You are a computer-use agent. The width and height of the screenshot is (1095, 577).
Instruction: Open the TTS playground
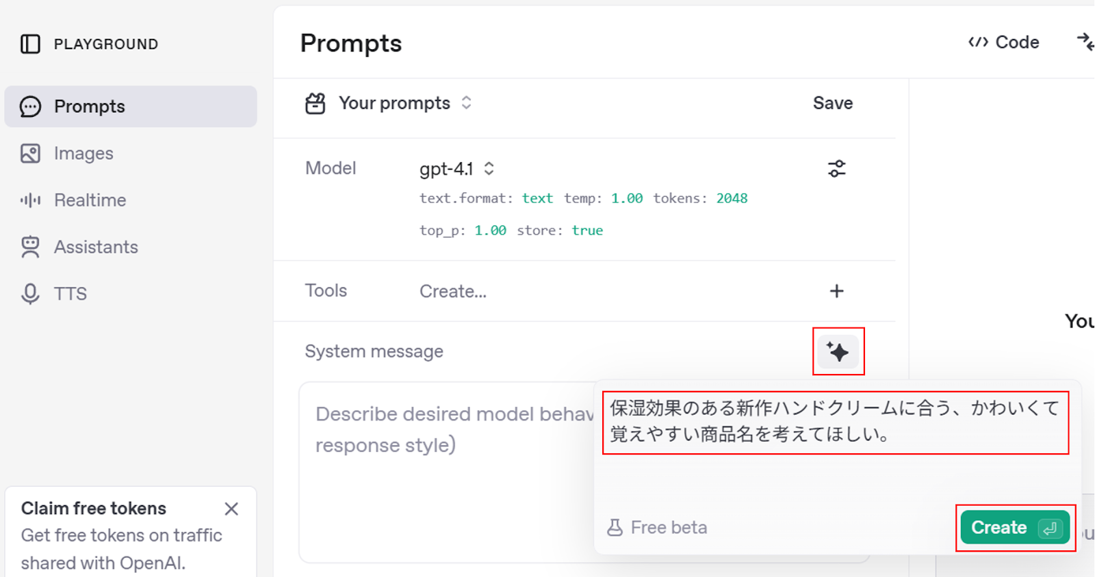point(70,293)
